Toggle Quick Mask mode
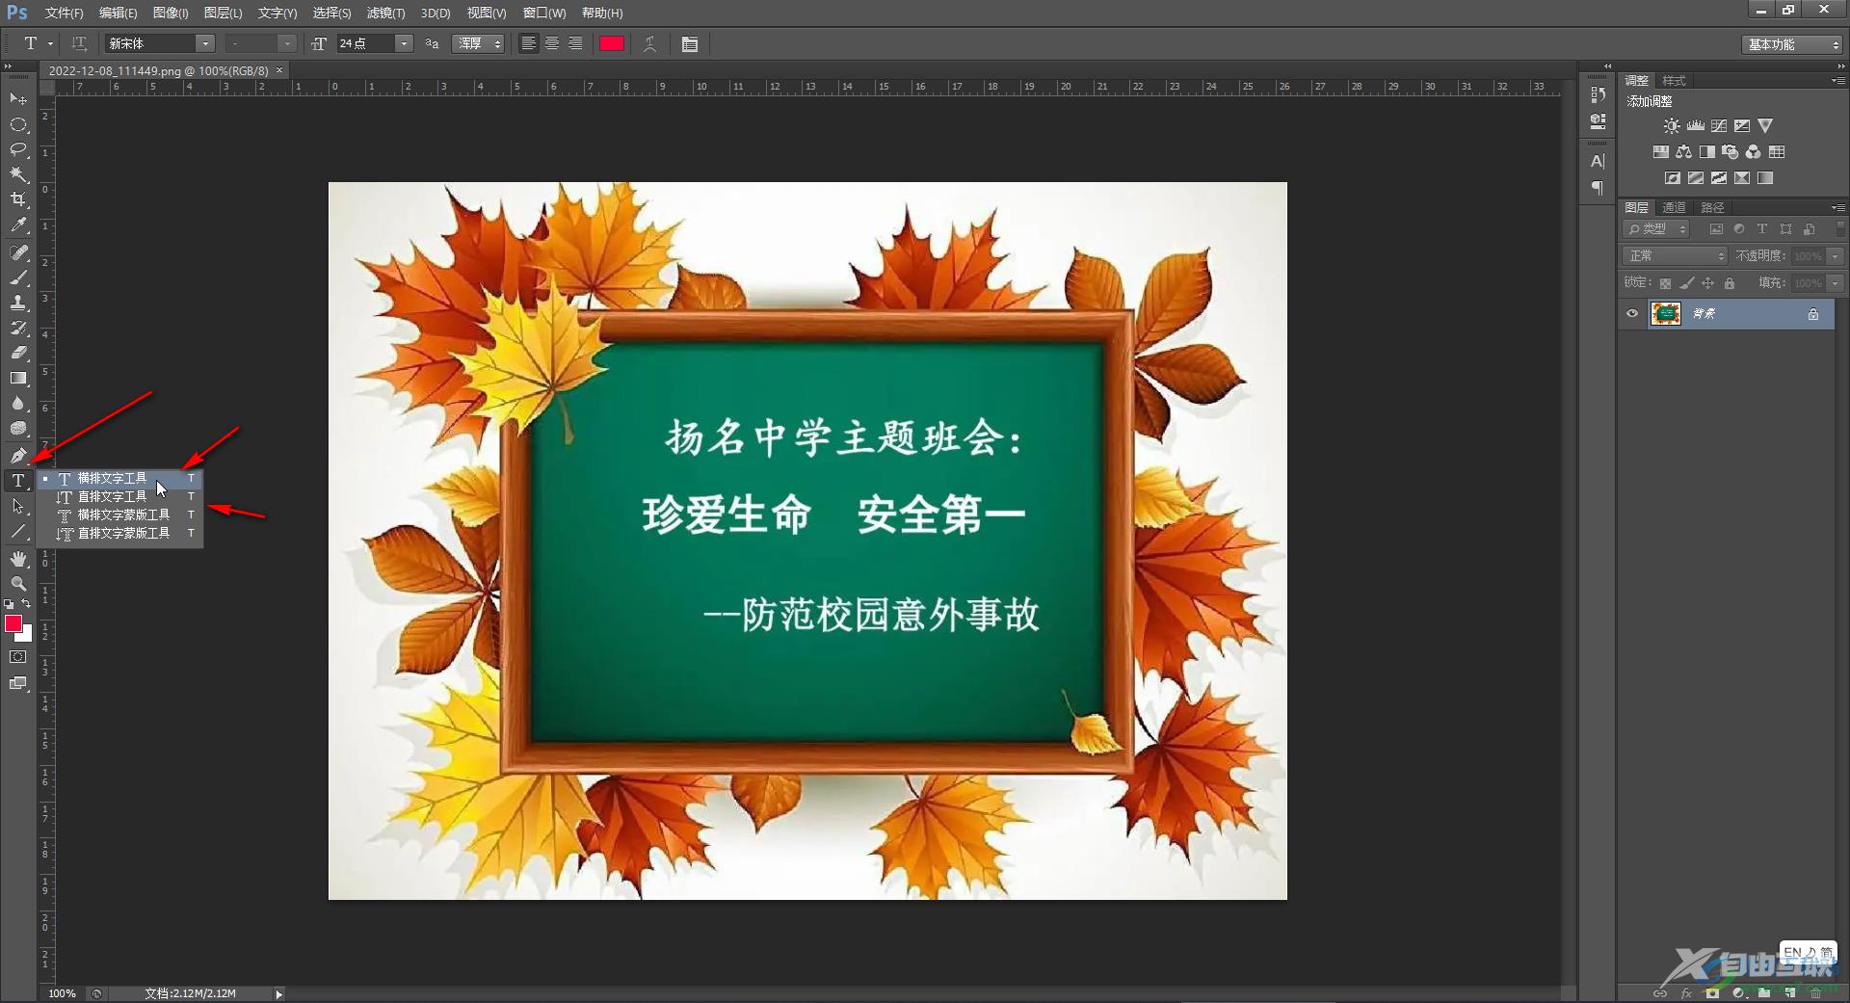 [18, 657]
